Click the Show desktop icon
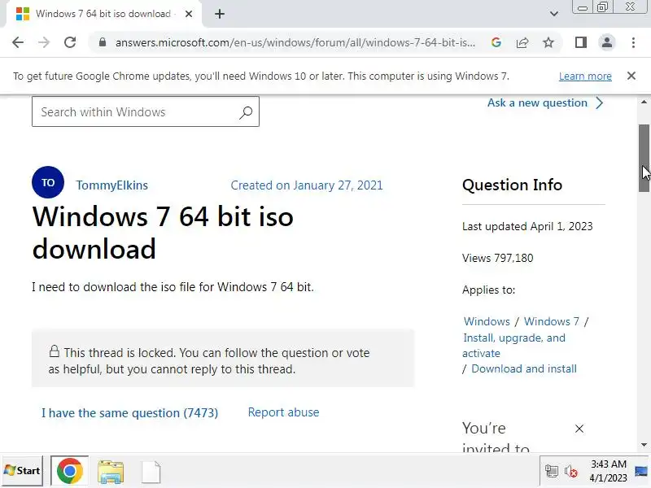The image size is (651, 488). point(641,471)
